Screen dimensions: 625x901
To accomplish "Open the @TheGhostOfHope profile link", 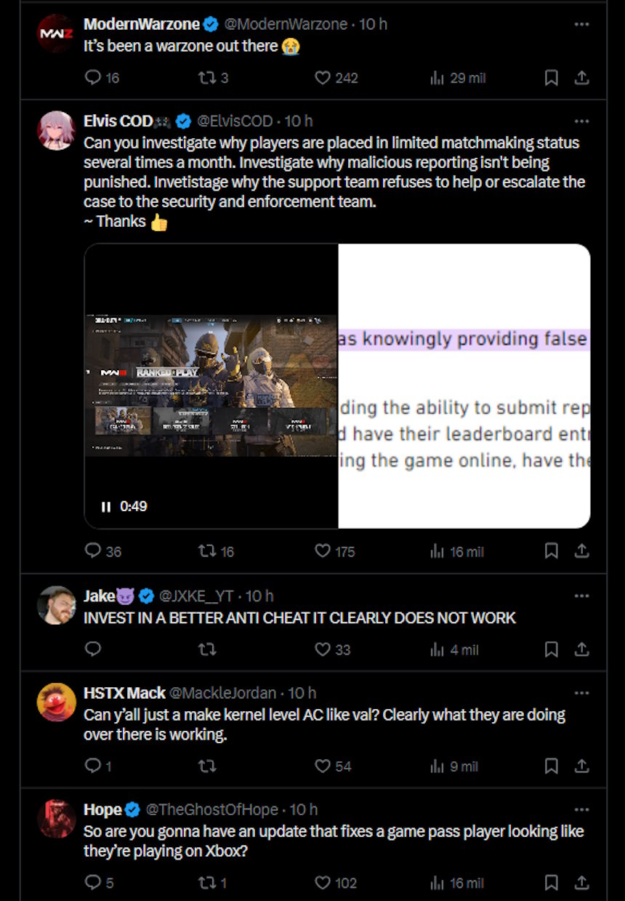I will [212, 809].
